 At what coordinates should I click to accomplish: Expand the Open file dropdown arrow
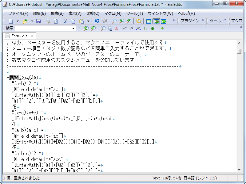coord(32,21)
